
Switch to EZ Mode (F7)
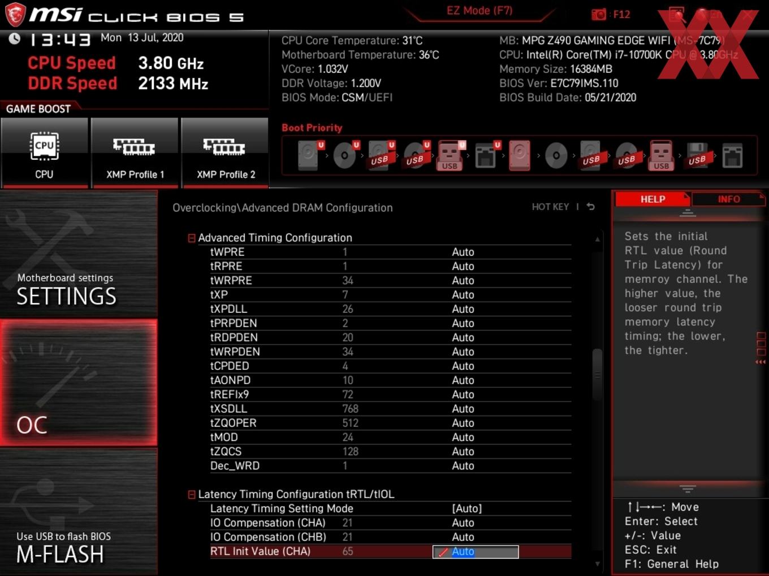point(479,10)
